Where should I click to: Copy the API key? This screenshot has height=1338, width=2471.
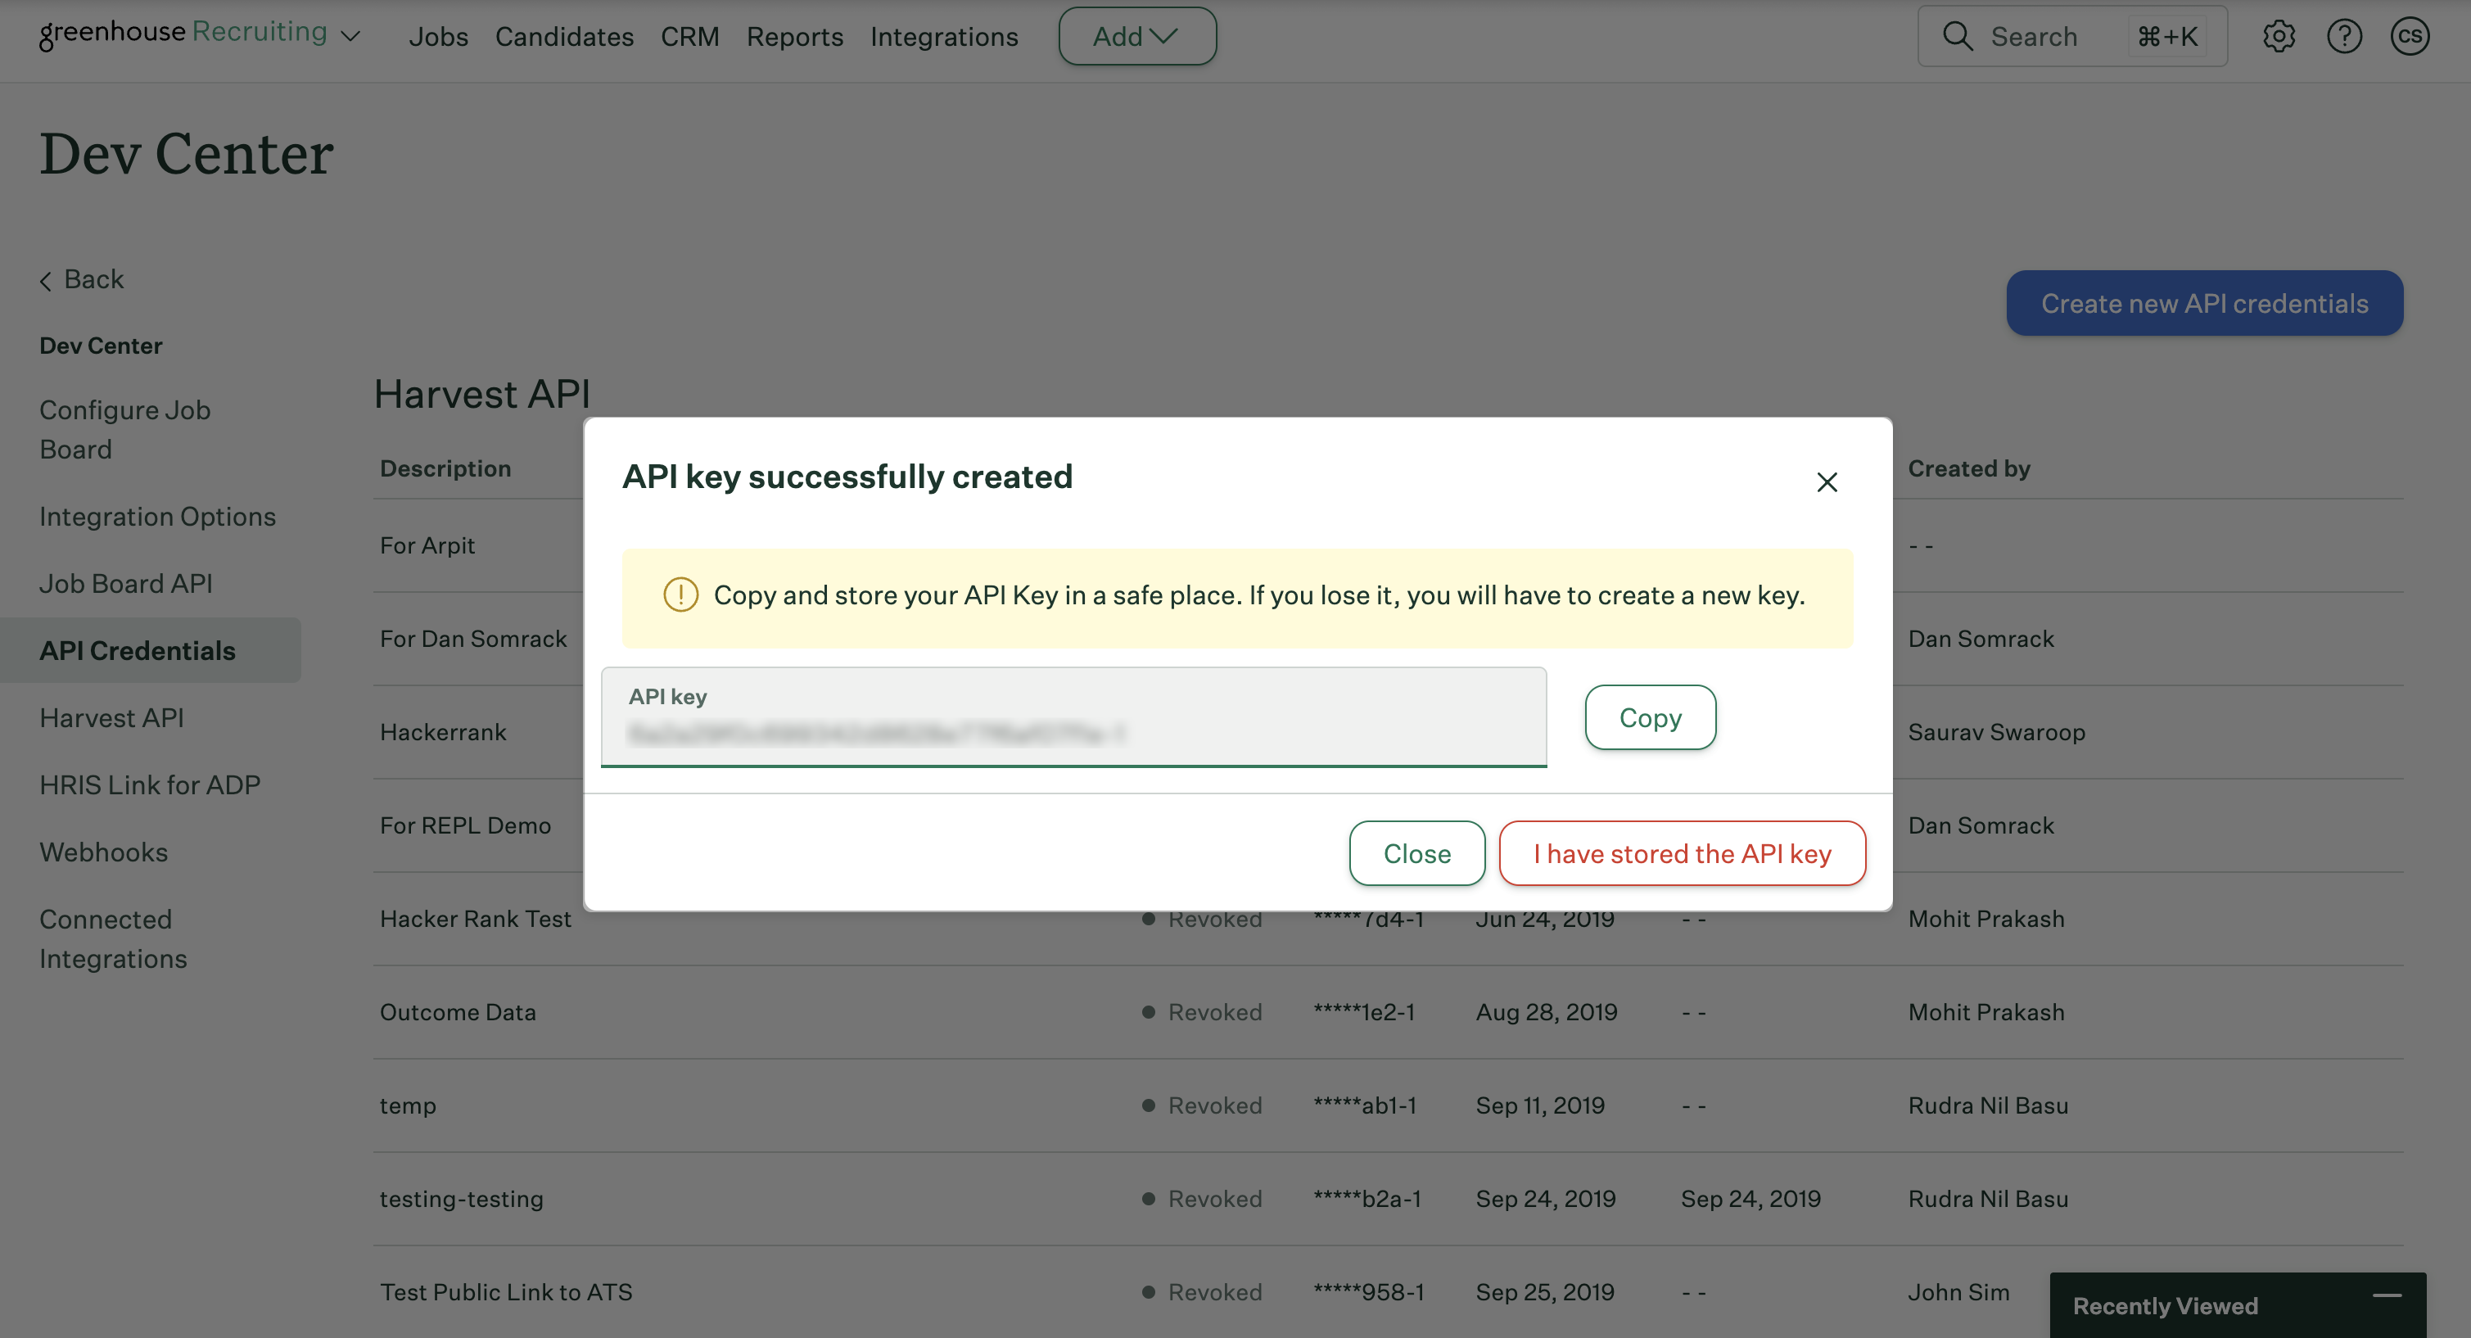click(1650, 717)
